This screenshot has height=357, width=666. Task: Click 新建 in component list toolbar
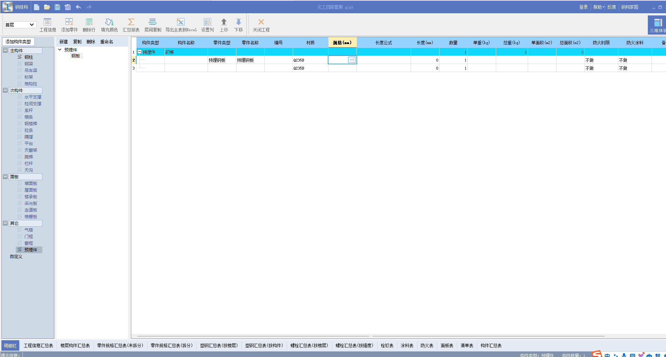[x=64, y=42]
